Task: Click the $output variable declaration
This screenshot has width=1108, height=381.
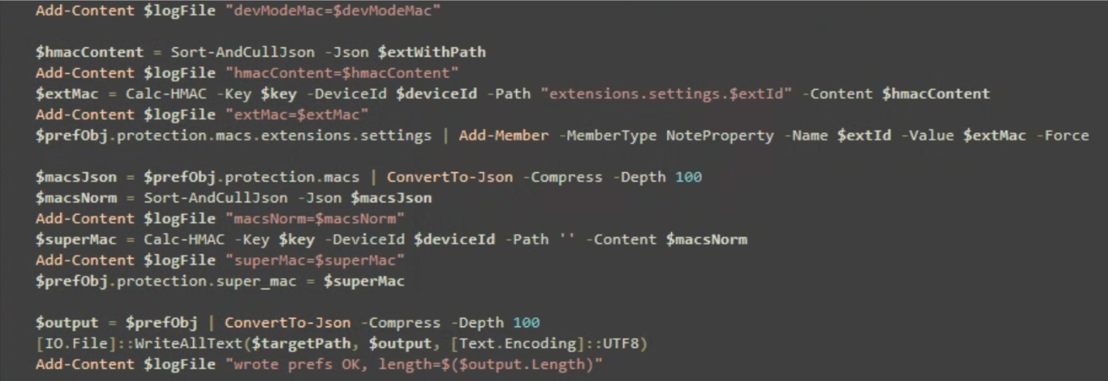Action: (x=67, y=323)
